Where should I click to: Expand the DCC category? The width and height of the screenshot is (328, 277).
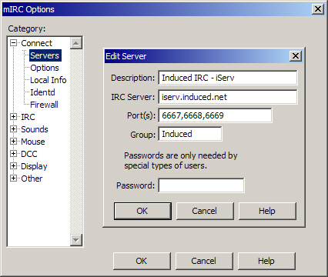[14, 154]
